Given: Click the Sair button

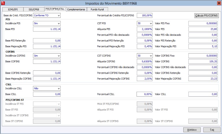Looking at the screenshot, I should coord(212,130).
